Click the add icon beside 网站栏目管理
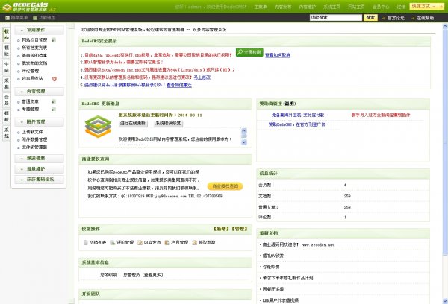 tap(54, 40)
